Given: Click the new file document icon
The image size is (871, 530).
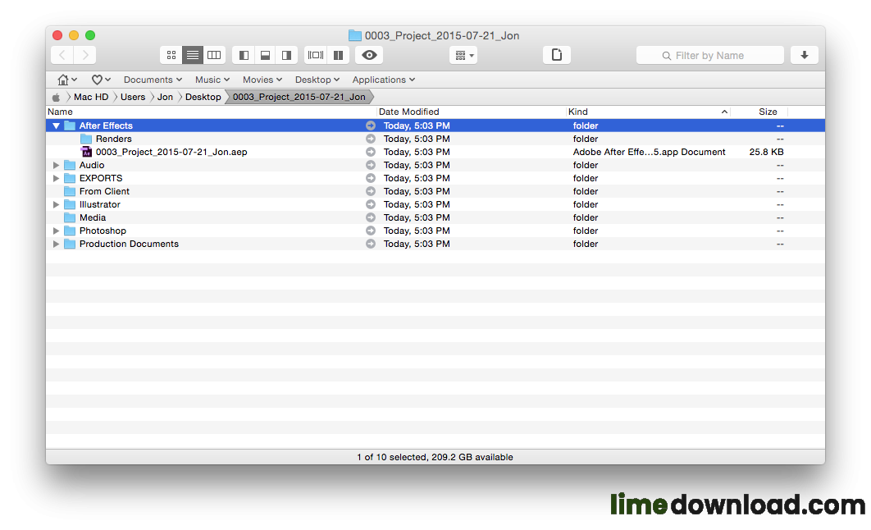Looking at the screenshot, I should tap(557, 55).
